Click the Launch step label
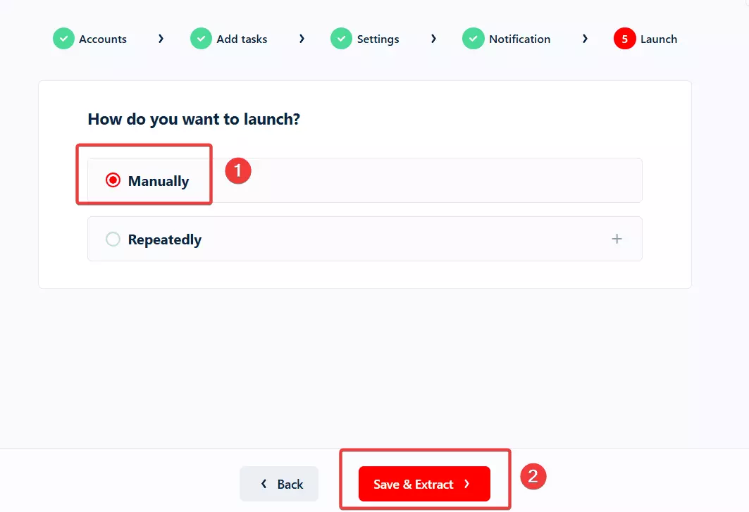 [x=659, y=39]
